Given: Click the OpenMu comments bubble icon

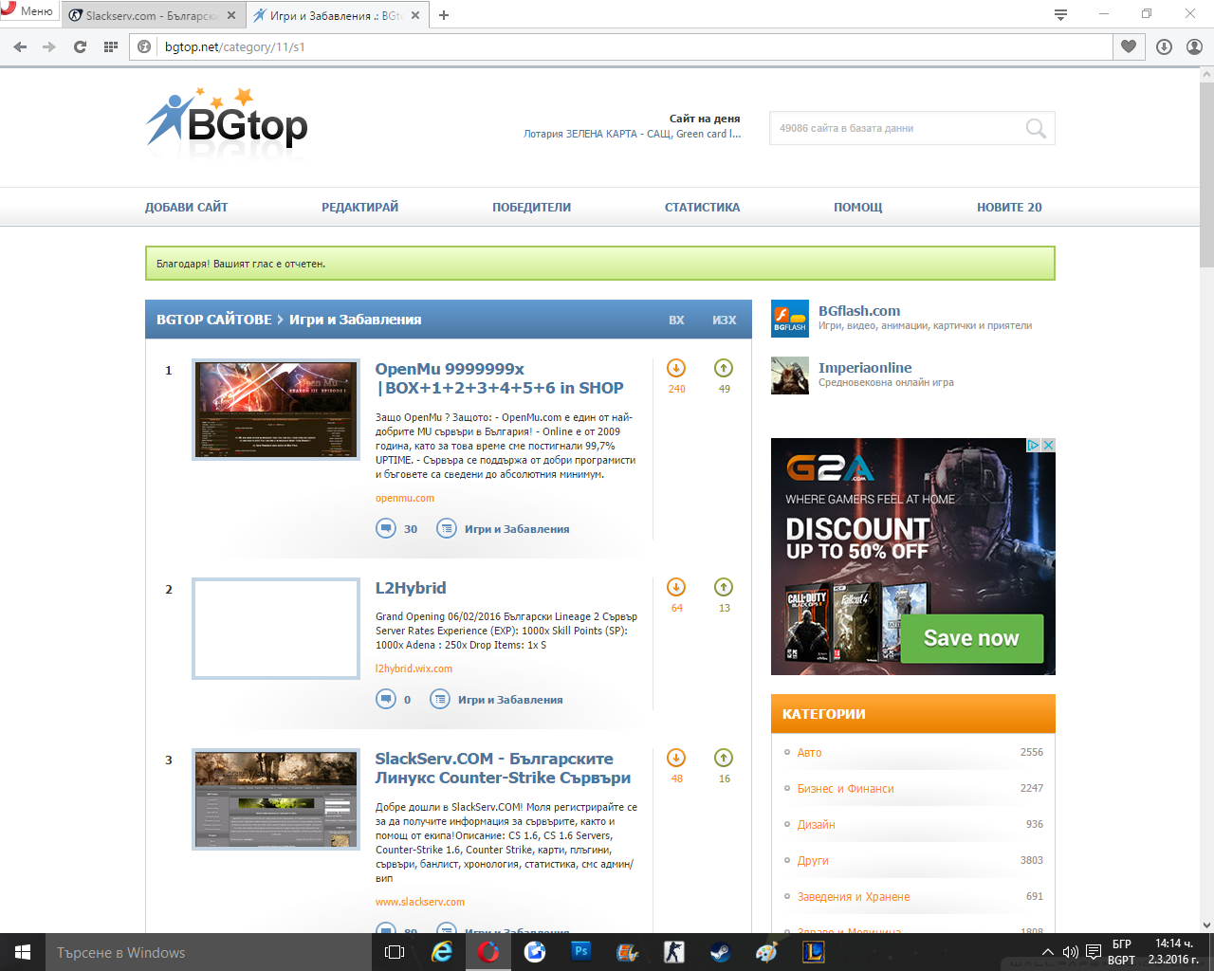Looking at the screenshot, I should 386,528.
